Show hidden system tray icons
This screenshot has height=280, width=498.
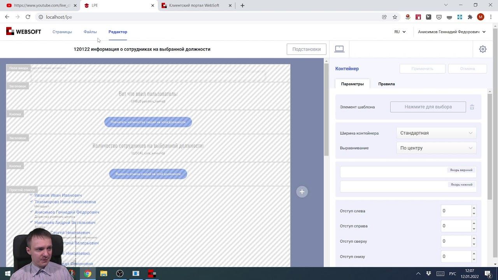point(418,274)
